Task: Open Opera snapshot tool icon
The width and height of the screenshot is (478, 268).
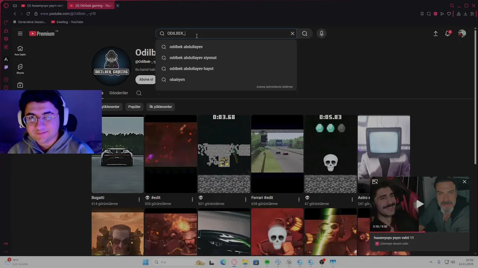Action: pyautogui.click(x=429, y=14)
